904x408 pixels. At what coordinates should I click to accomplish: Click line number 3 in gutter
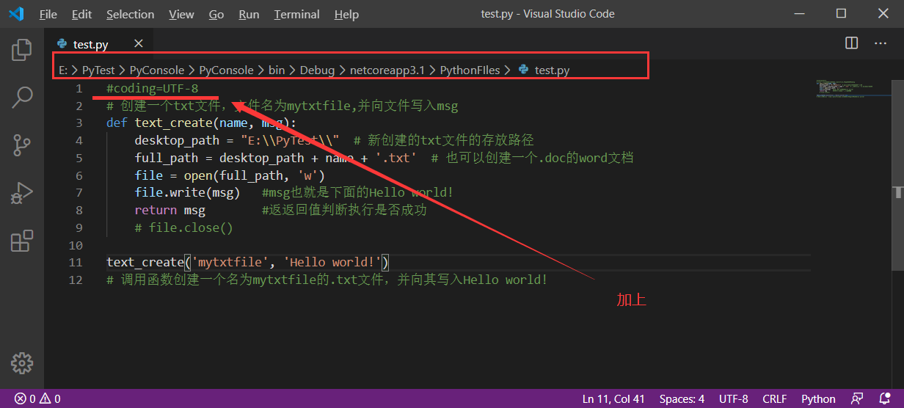(x=79, y=123)
